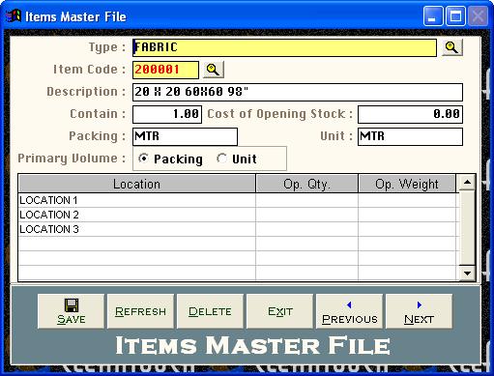Click the Contain field showing 1.00
The height and width of the screenshot is (376, 494).
coord(167,114)
